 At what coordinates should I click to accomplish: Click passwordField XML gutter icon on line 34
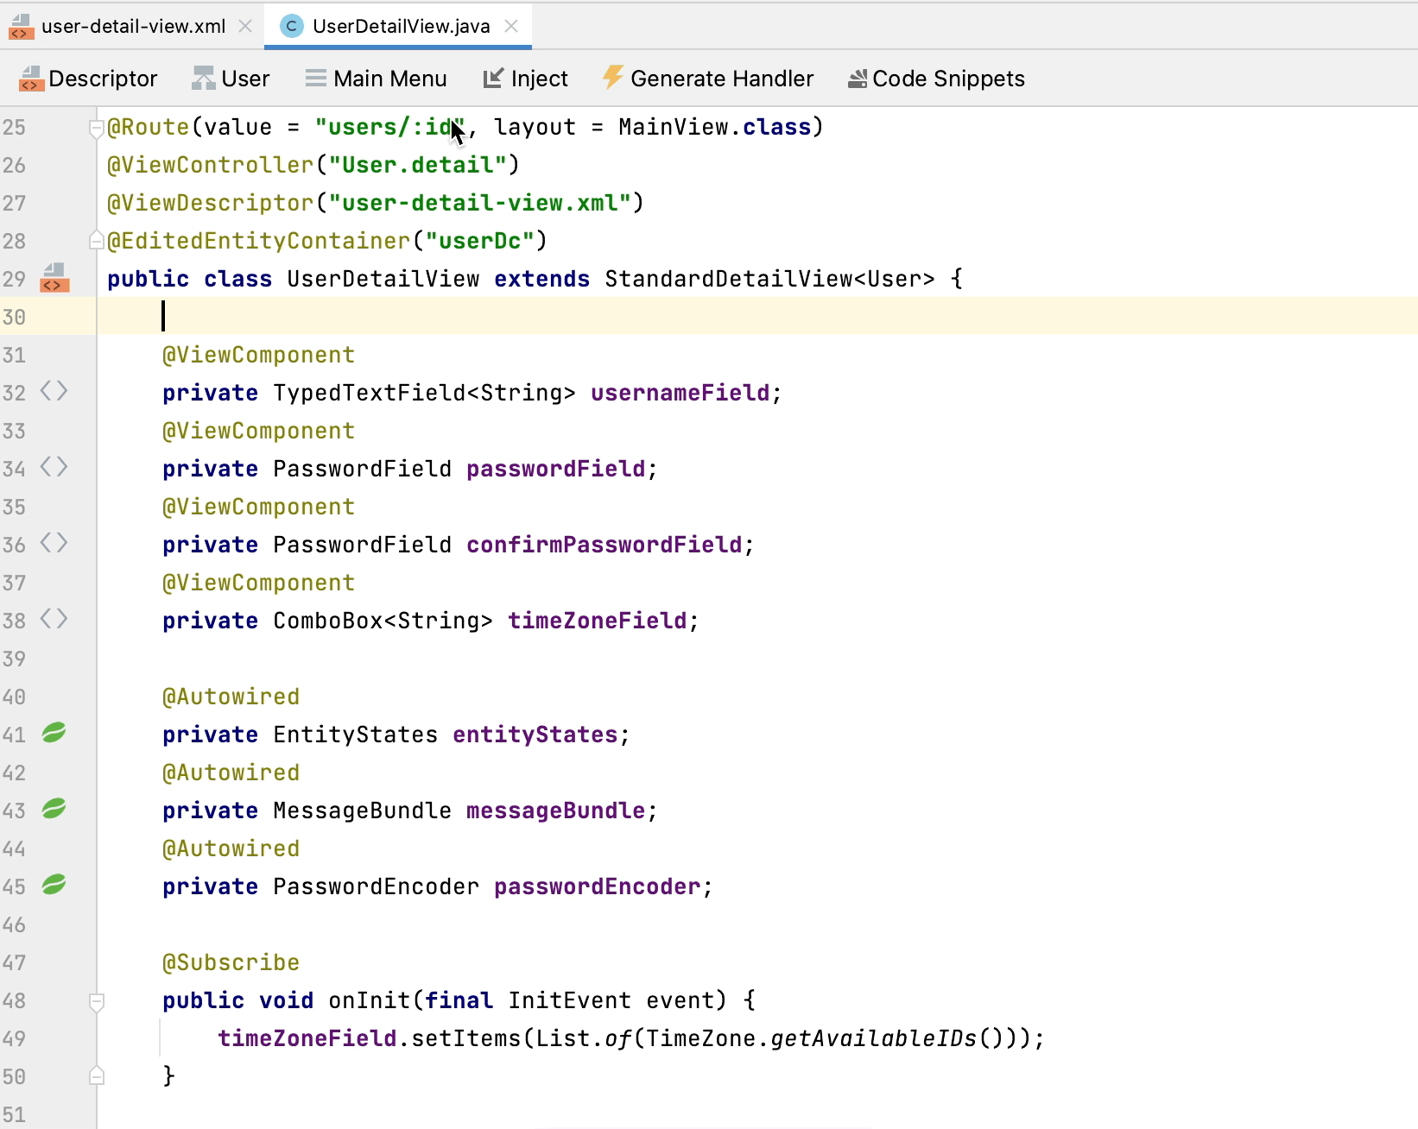coord(54,468)
